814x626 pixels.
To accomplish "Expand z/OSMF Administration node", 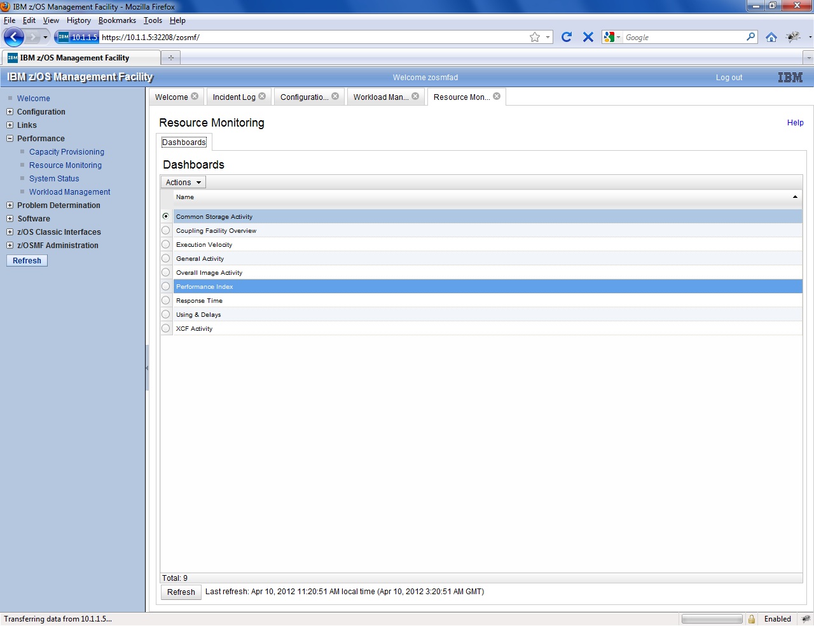I will coord(10,245).
